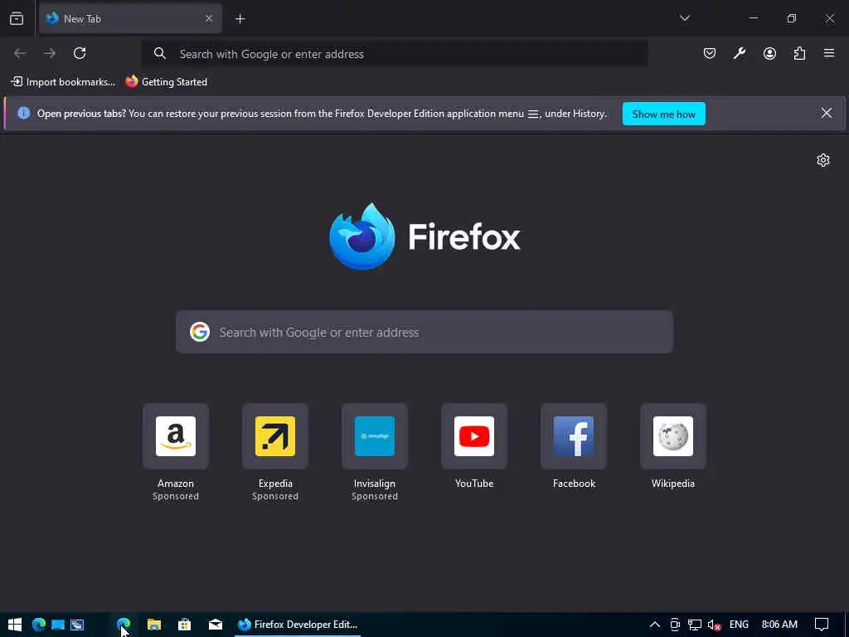This screenshot has height=637, width=849.
Task: Click Meet Now tray icon
Action: pyautogui.click(x=675, y=625)
